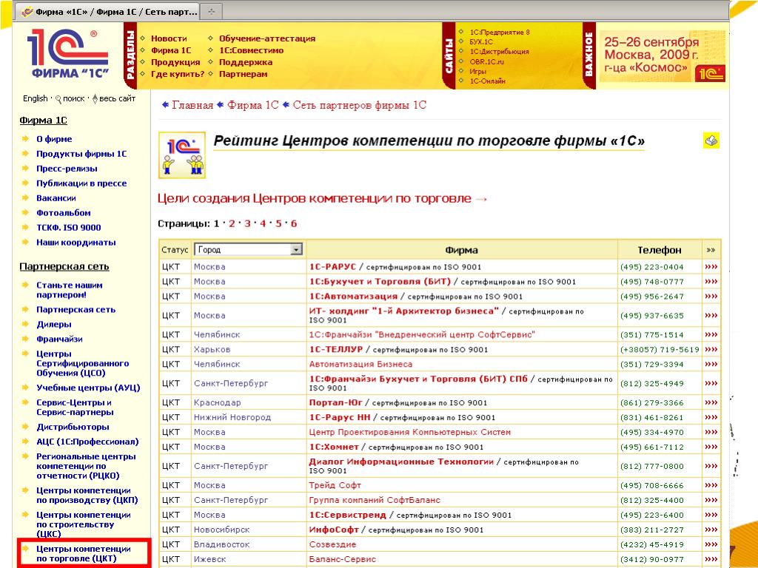The height and width of the screenshot is (568, 758).
Task: Click Сеть партнеров фирмы 1С breadcrumb
Action: pos(360,105)
